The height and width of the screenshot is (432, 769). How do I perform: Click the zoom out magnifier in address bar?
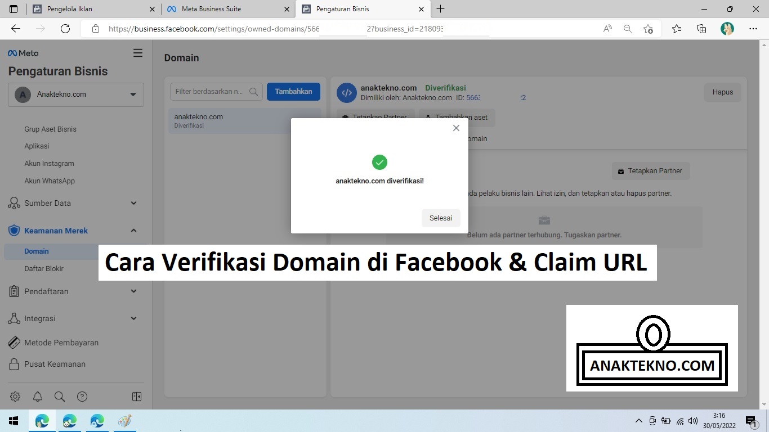[x=628, y=29]
